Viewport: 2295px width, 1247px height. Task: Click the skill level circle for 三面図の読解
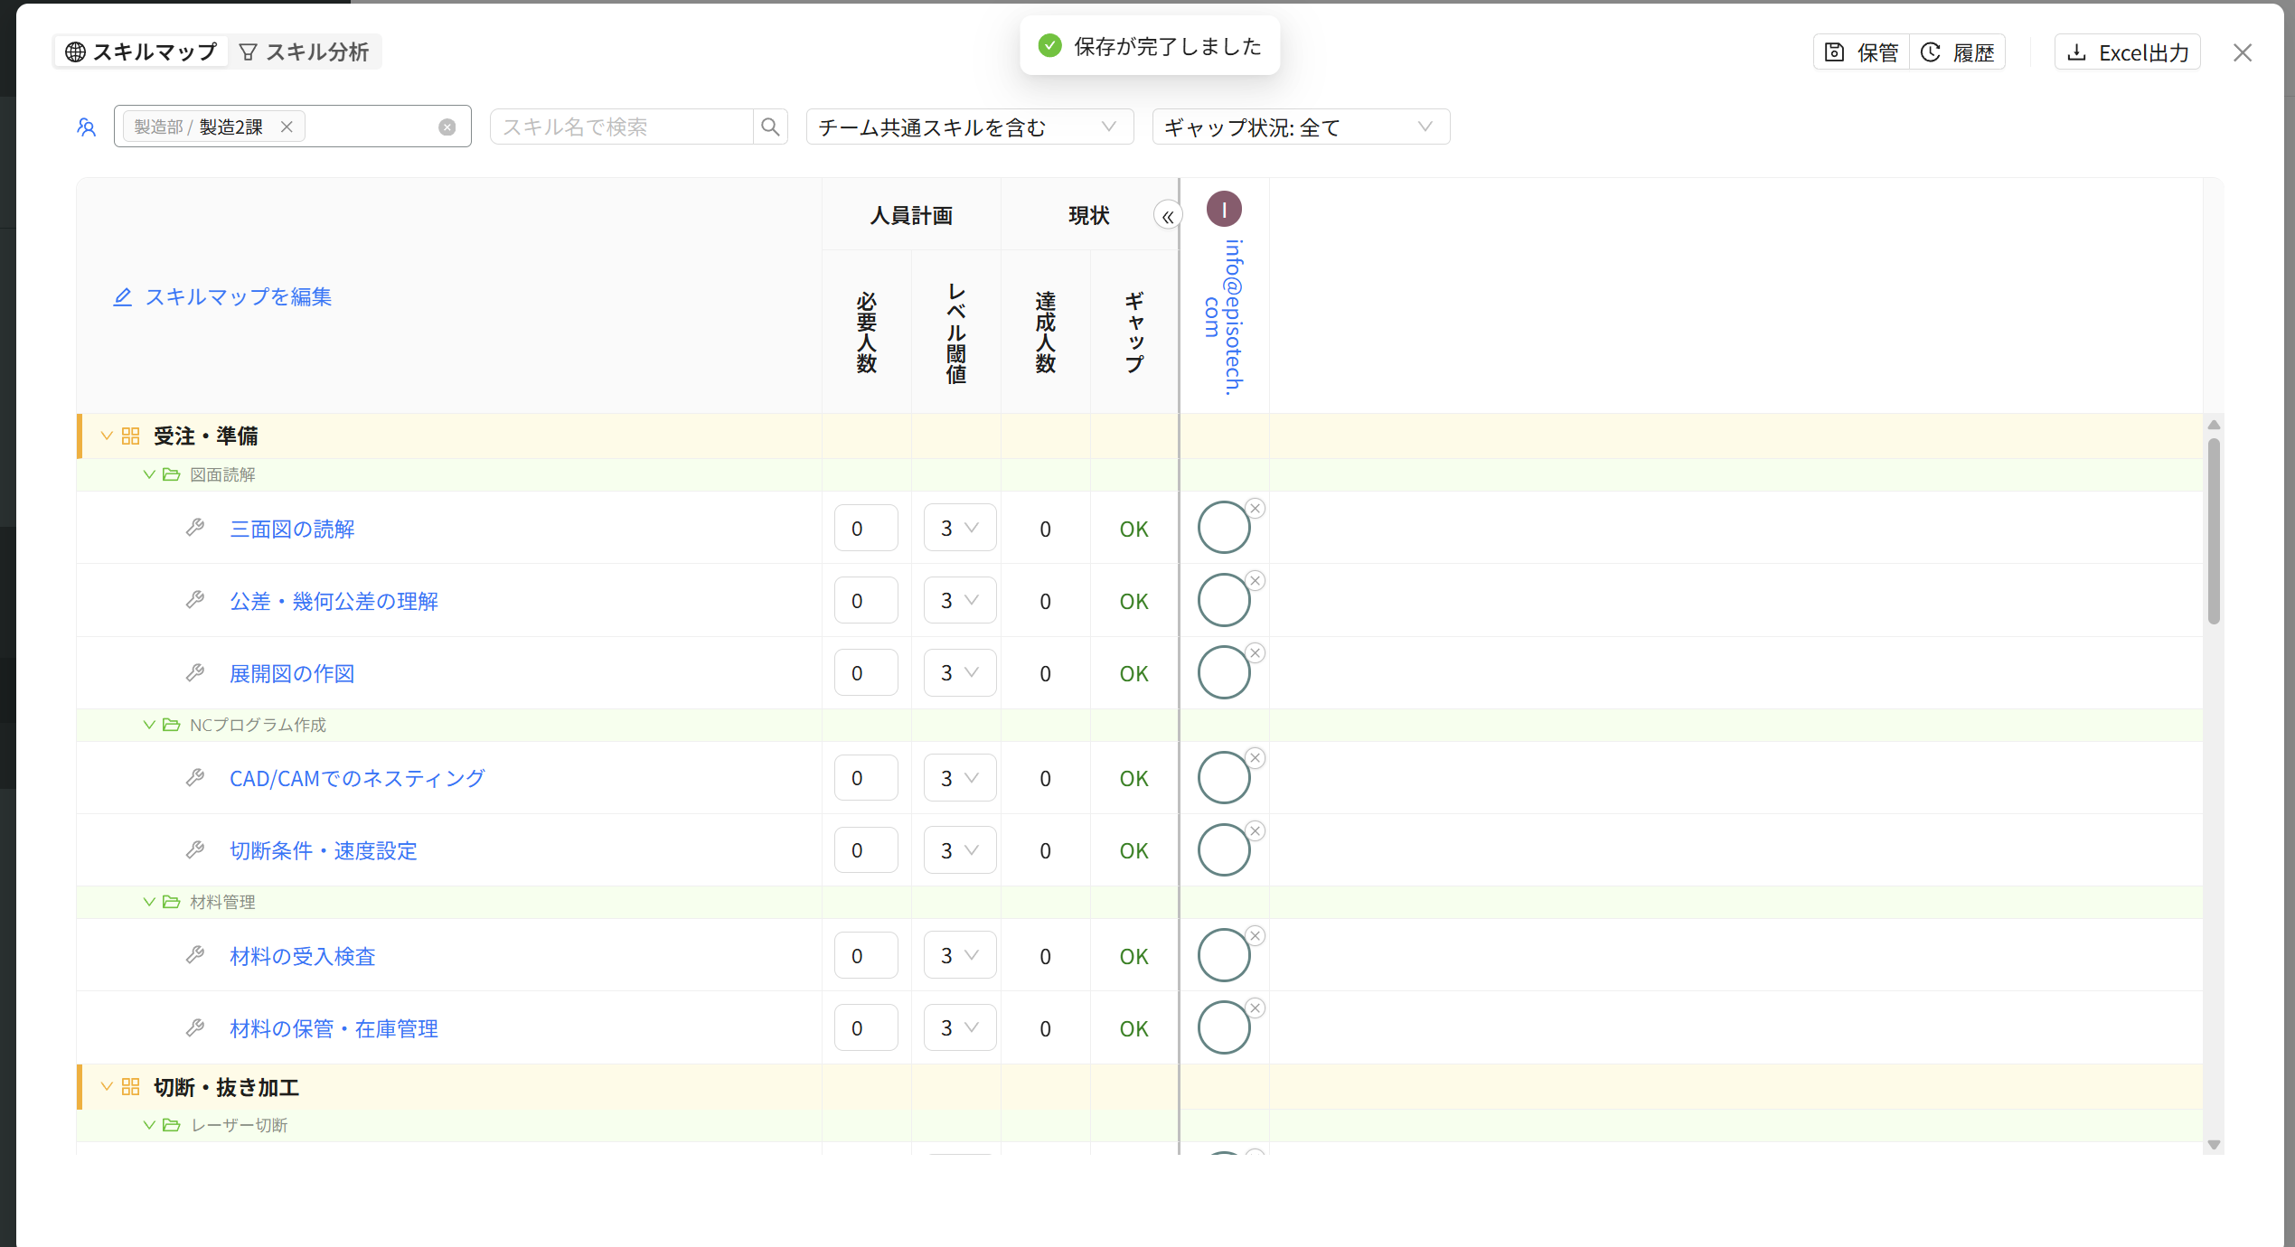(x=1224, y=528)
